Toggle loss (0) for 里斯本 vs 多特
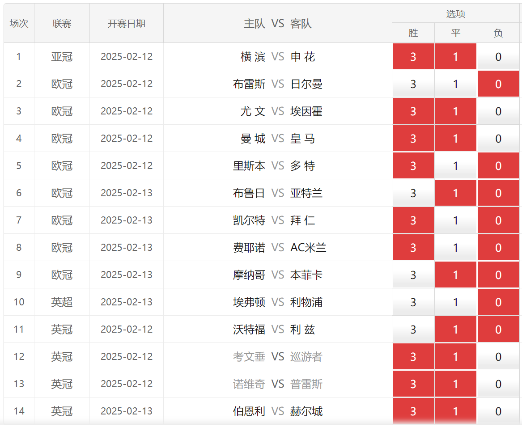522x427 pixels. 498,166
